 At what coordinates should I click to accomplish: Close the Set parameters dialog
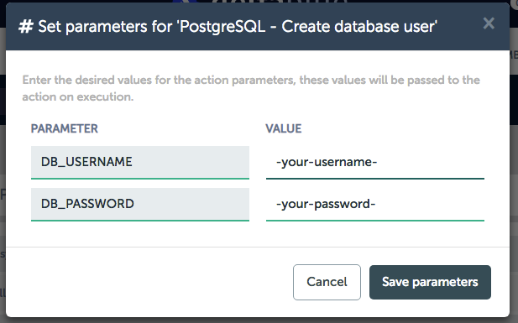click(489, 23)
